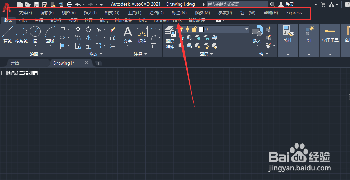Switch to the 开始 tab
This screenshot has height=180, width=350.
(x=15, y=63)
